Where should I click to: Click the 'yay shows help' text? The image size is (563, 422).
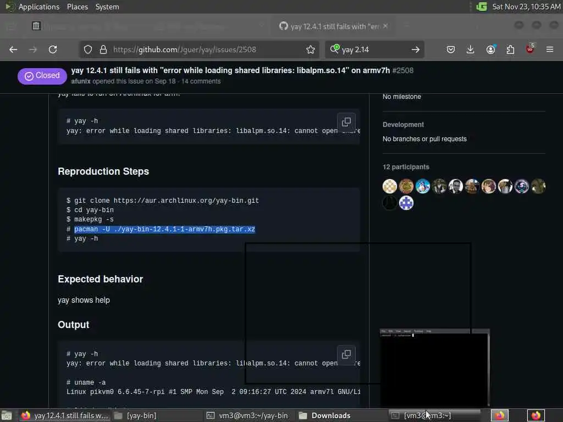click(84, 300)
